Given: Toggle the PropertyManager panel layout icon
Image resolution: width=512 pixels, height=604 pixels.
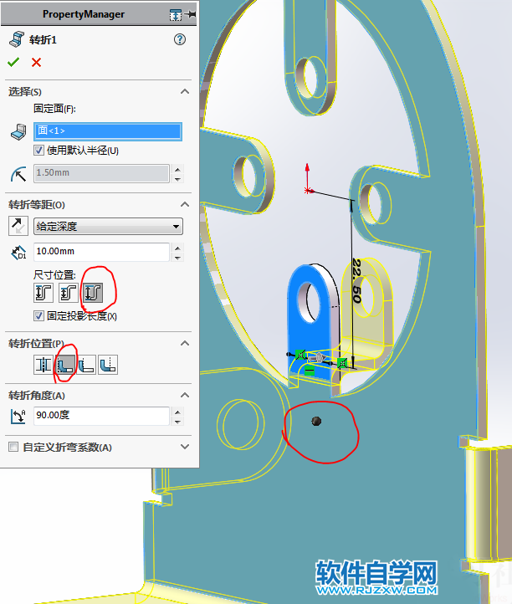Looking at the screenshot, I should 176,15.
